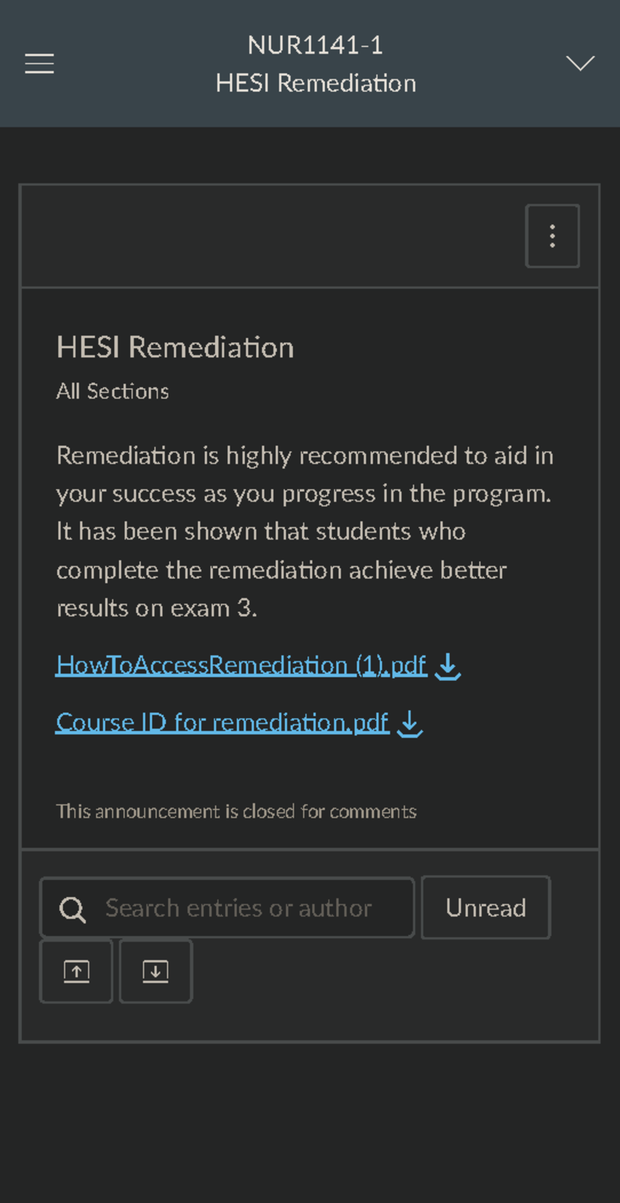Screen dimensions: 620x1203
Task: Expand all replies using the down-arrow icon
Action: pos(155,970)
